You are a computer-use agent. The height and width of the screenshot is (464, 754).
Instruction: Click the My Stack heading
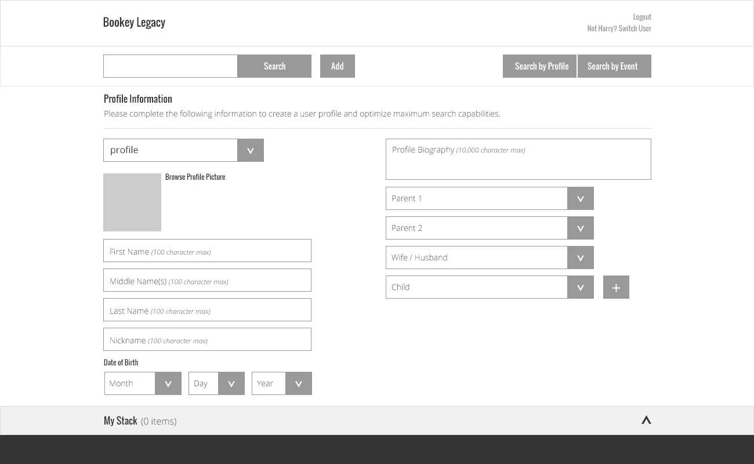121,420
